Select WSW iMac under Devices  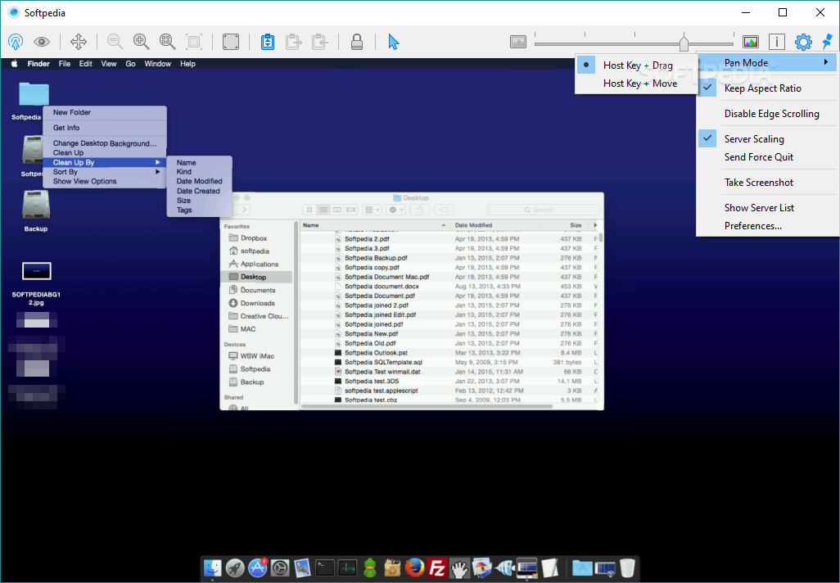(257, 356)
